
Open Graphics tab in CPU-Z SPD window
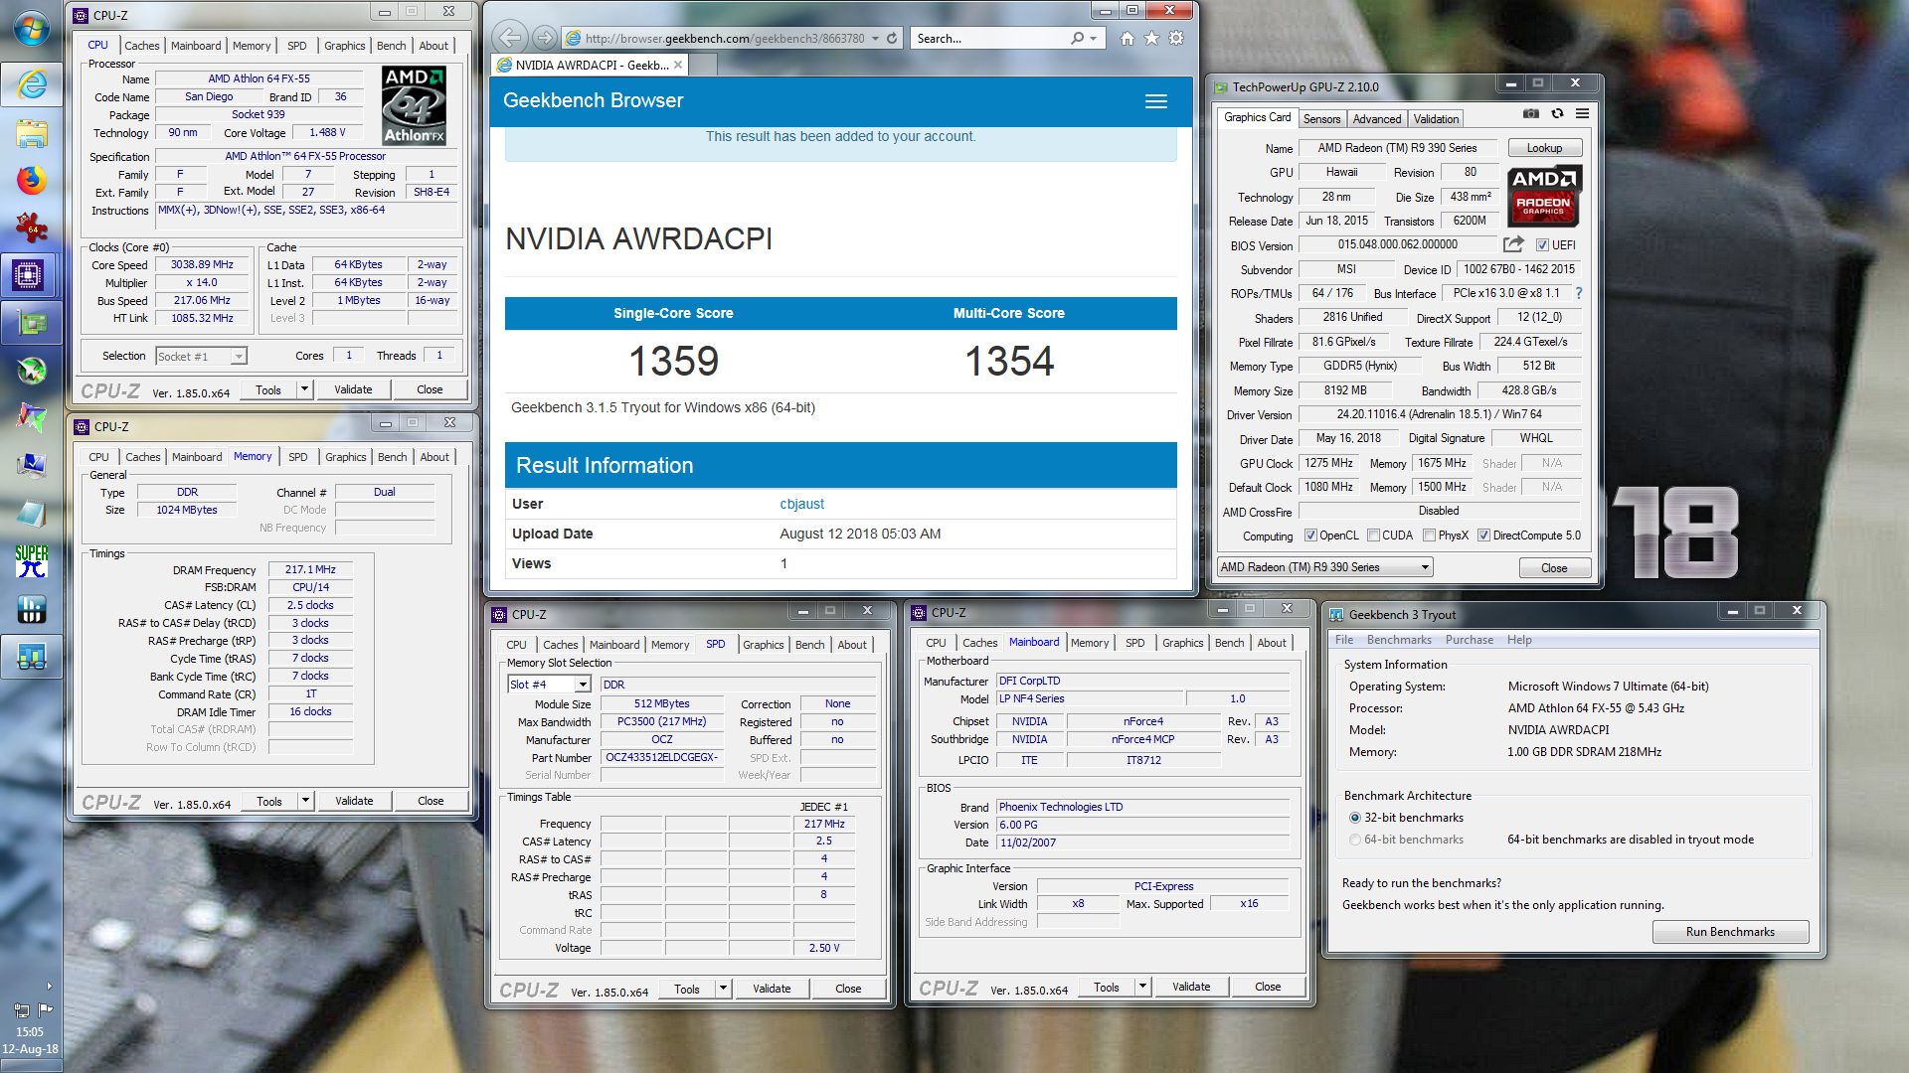[x=763, y=645]
